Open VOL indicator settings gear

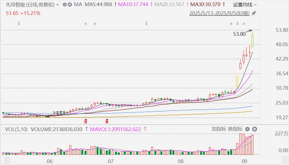pyautogui.click(x=248, y=129)
